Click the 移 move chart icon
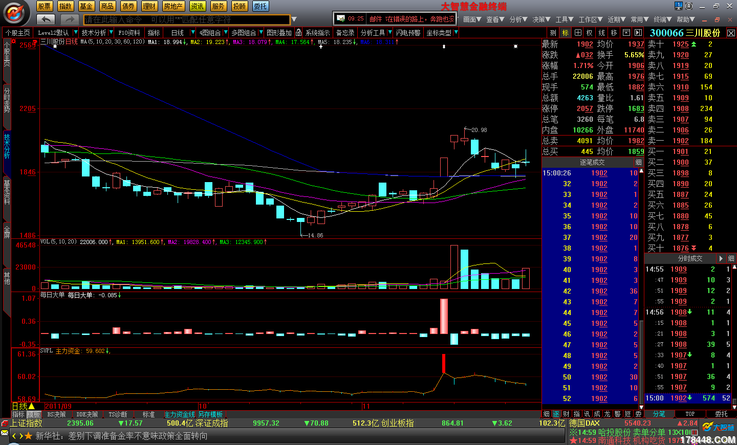 click(614, 32)
